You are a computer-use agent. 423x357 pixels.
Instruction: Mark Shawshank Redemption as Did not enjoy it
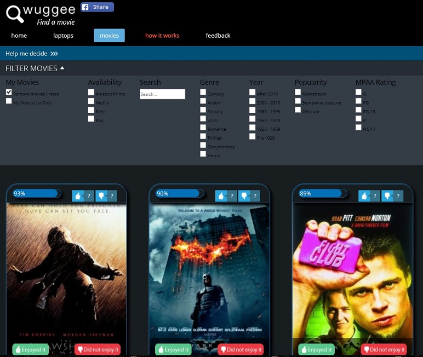tap(98, 349)
